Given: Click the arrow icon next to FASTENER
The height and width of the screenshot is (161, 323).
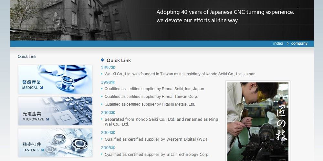Looking at the screenshot, I should [x=43, y=150].
